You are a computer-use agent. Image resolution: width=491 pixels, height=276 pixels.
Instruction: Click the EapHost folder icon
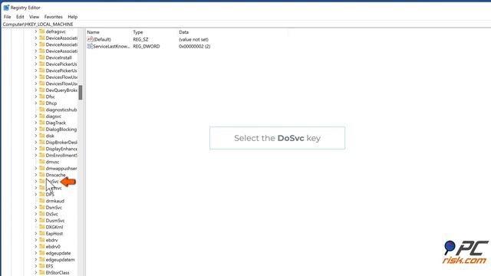(42, 233)
